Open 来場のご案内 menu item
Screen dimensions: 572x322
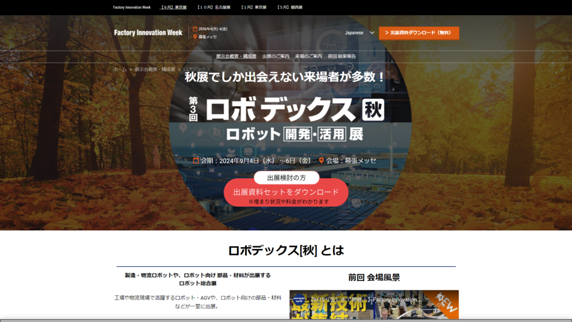pyautogui.click(x=308, y=56)
